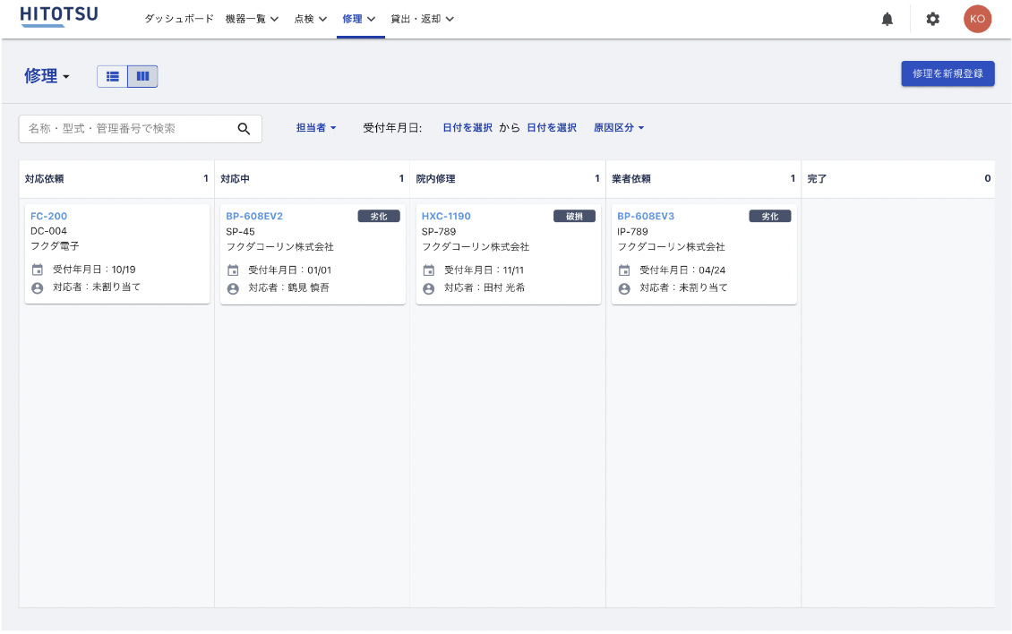Click the HITOTSU logo
The height and width of the screenshot is (634, 1012).
click(x=59, y=16)
